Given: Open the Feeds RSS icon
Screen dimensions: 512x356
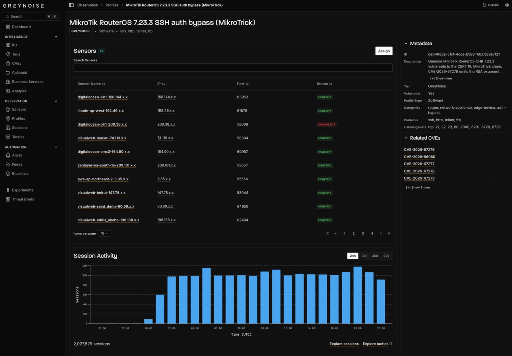Looking at the screenshot, I should tap(8, 164).
